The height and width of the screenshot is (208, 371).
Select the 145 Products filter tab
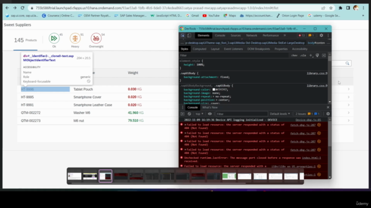pyautogui.click(x=26, y=40)
